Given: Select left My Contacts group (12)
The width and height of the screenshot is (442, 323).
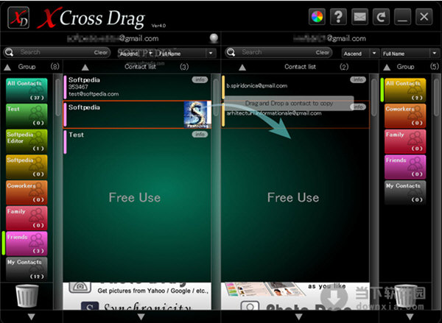Looking at the screenshot, I should 27,269.
